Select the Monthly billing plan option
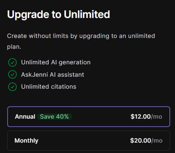Image resolution: width=175 pixels, height=153 pixels. pyautogui.click(x=89, y=141)
